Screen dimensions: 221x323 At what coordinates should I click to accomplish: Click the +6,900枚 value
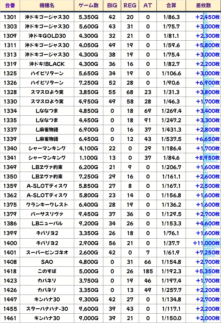[x=208, y=83]
